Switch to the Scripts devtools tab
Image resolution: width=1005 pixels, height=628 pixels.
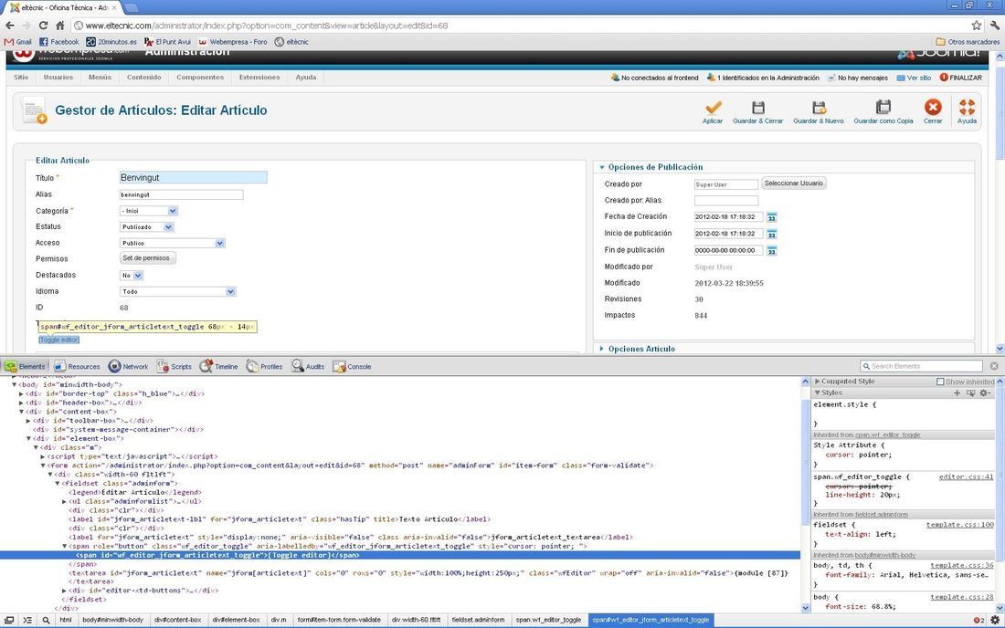click(x=175, y=367)
